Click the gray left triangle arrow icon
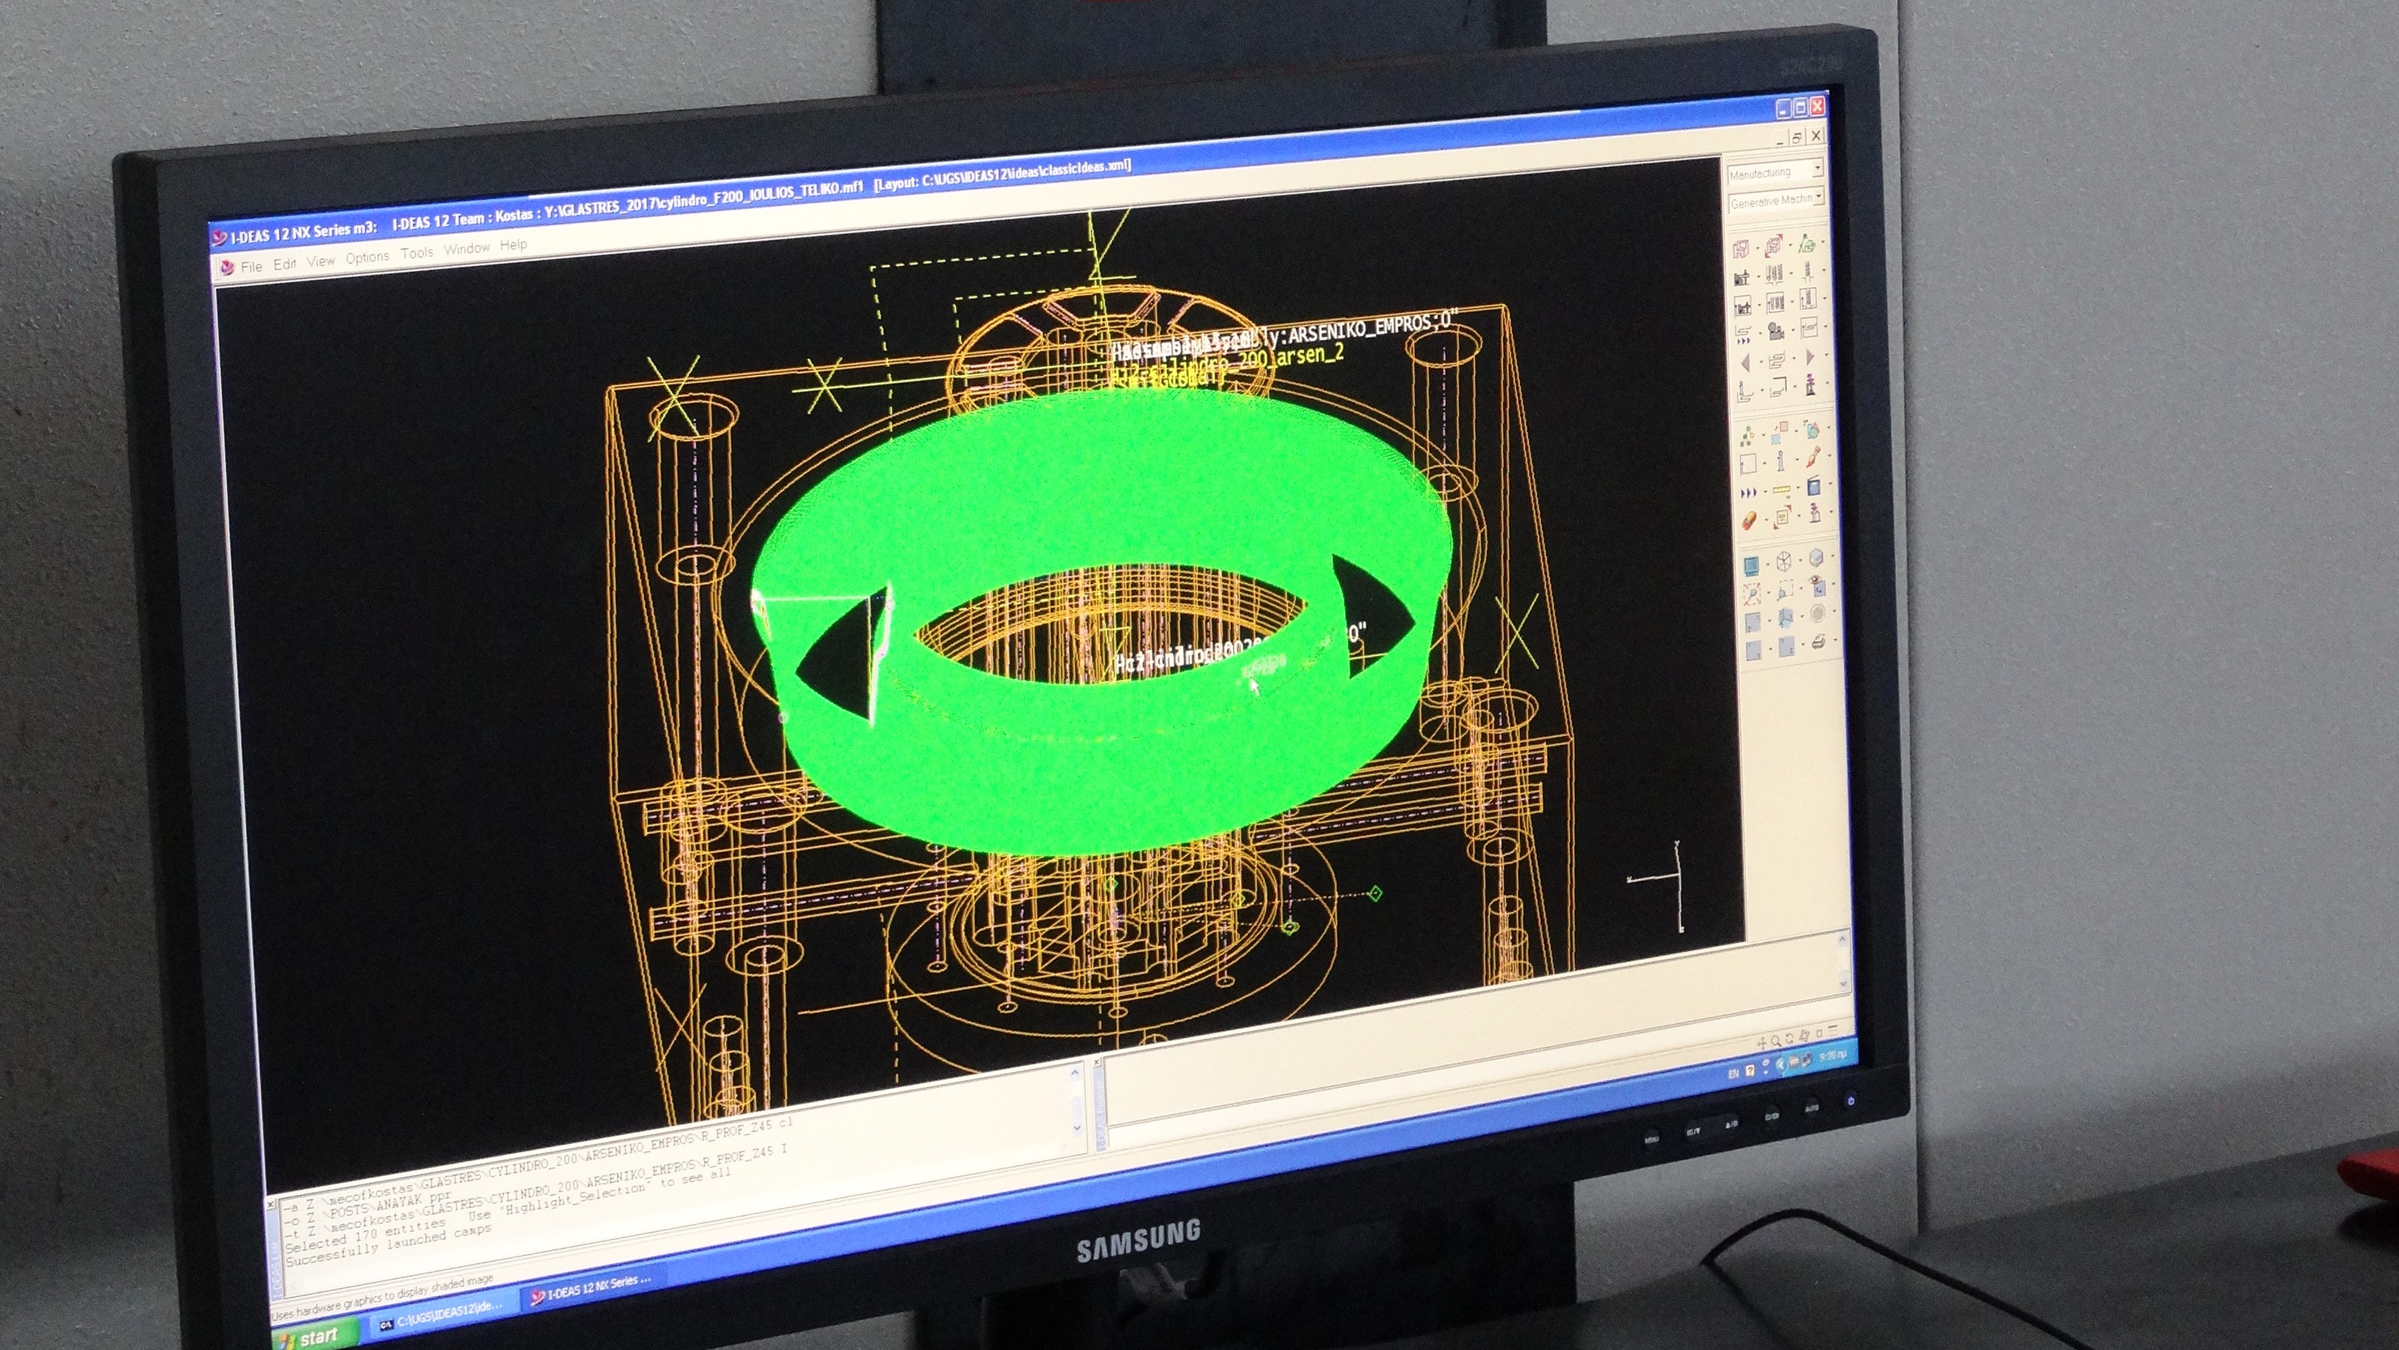The image size is (2399, 1350). (x=1746, y=363)
